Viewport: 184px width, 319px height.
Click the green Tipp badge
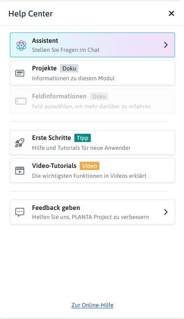click(x=83, y=138)
